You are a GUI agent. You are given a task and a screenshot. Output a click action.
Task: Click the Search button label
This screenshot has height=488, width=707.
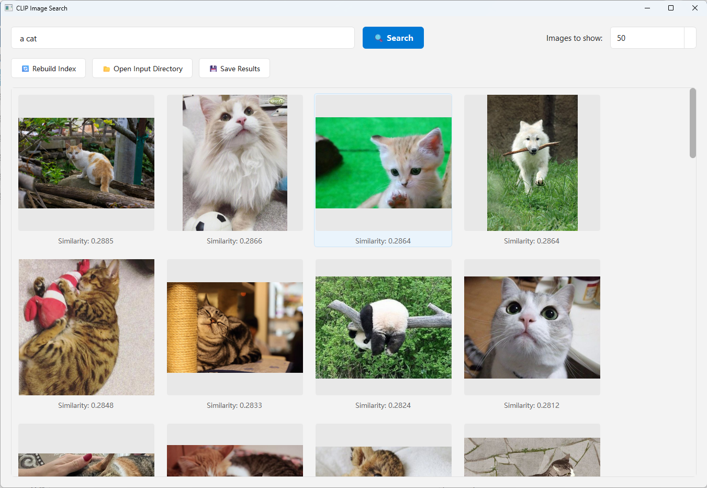point(400,38)
